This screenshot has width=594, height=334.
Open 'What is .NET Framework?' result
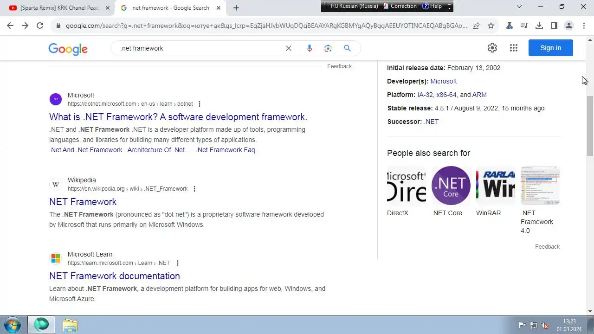(x=178, y=117)
